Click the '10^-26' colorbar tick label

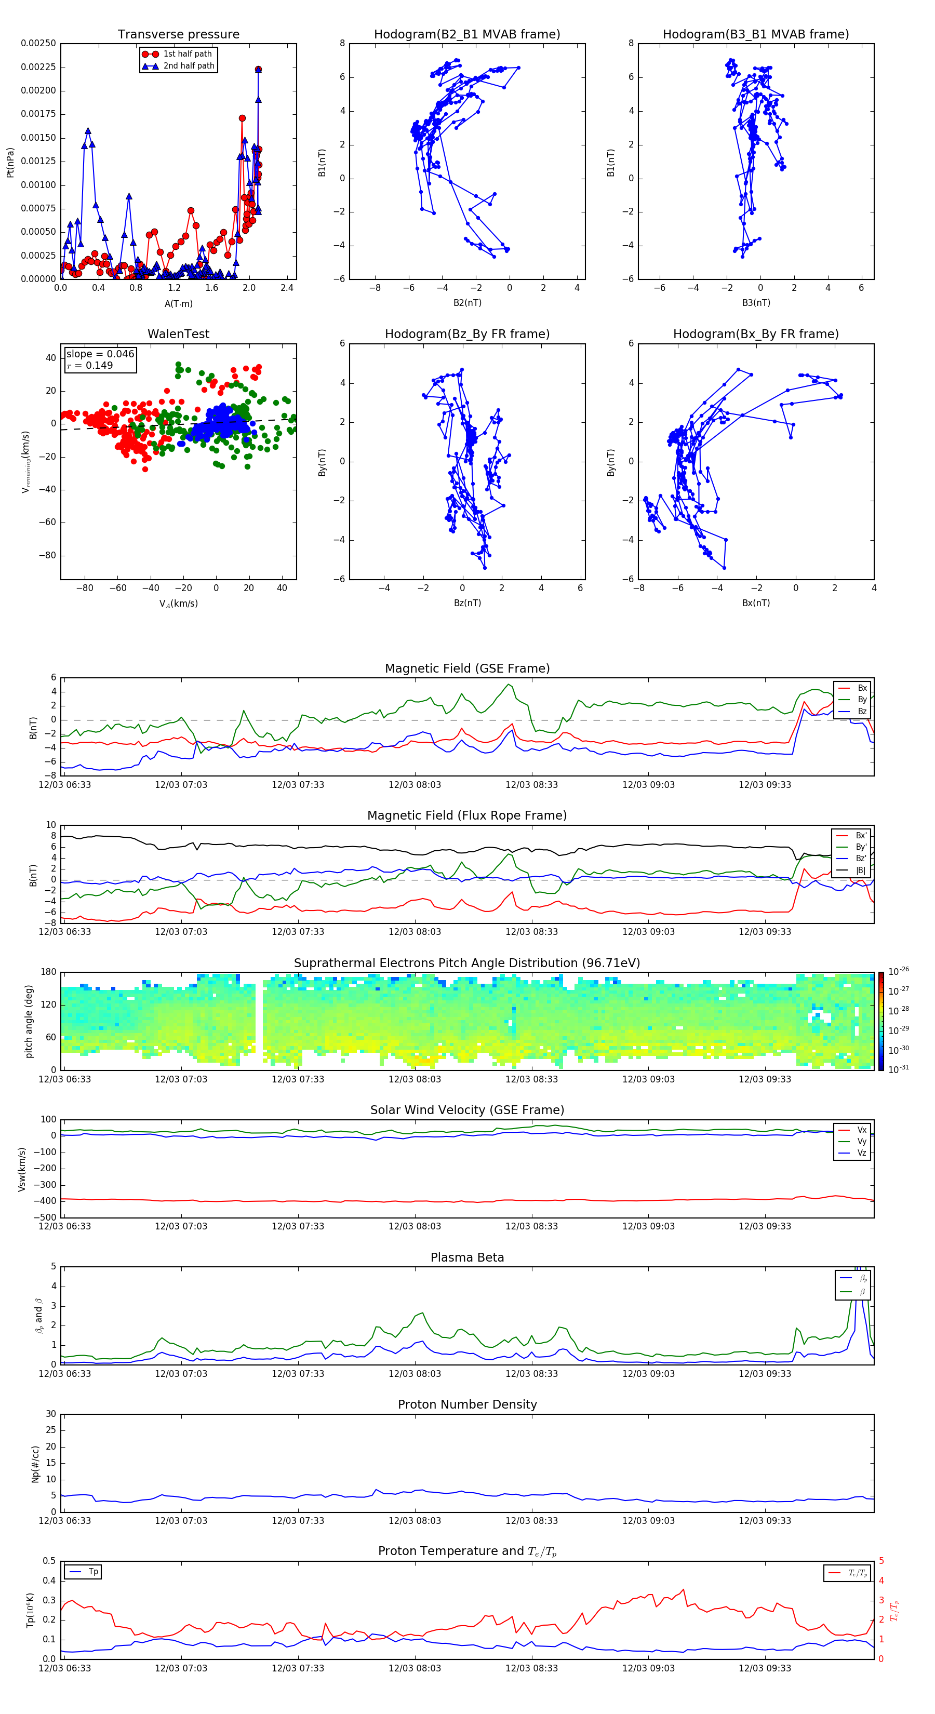coord(899,971)
